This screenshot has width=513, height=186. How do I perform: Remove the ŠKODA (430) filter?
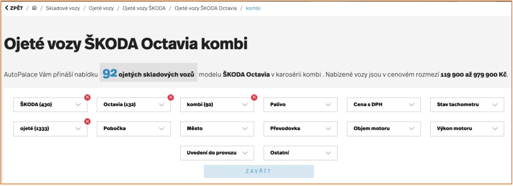pyautogui.click(x=87, y=97)
